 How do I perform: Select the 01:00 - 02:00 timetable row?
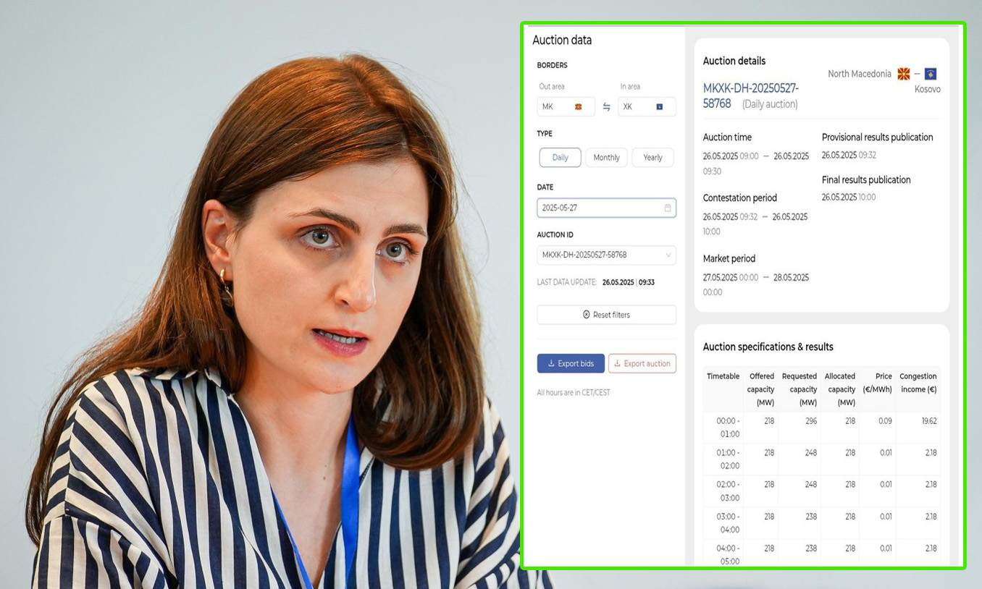pos(822,459)
